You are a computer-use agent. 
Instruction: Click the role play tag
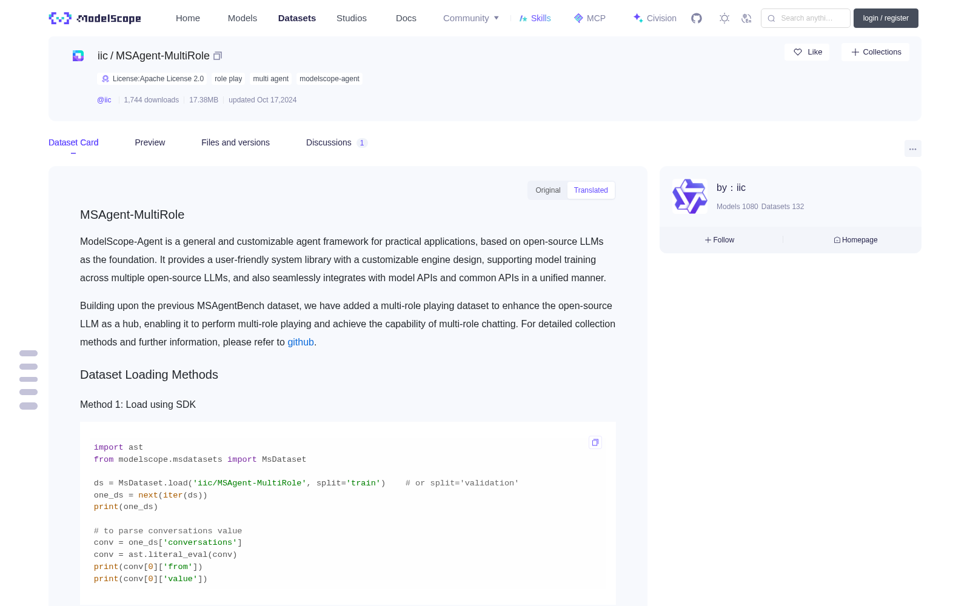click(x=228, y=79)
